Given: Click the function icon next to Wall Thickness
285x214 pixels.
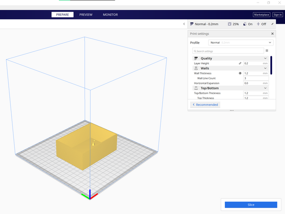Looking at the screenshot, I should [x=240, y=73].
